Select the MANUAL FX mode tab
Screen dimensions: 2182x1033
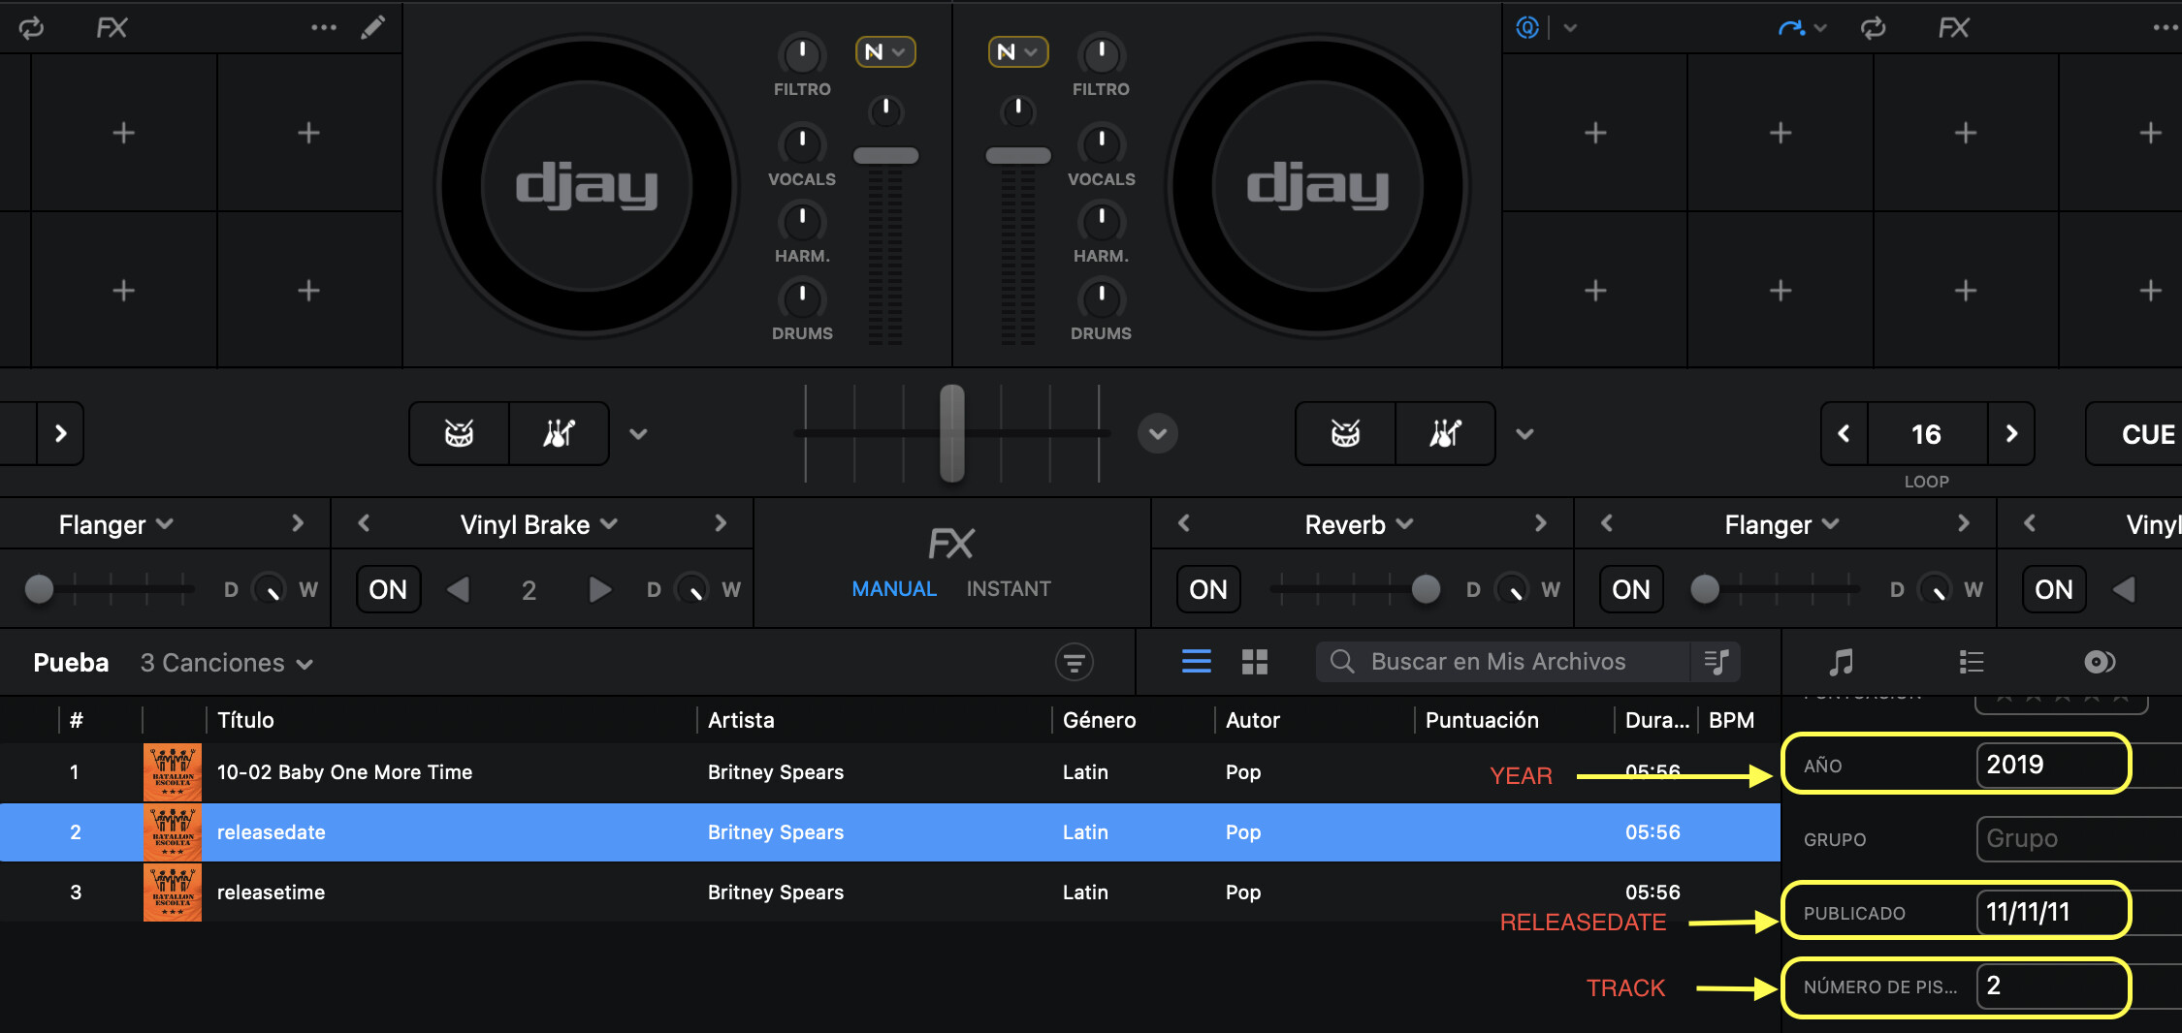[x=893, y=588]
